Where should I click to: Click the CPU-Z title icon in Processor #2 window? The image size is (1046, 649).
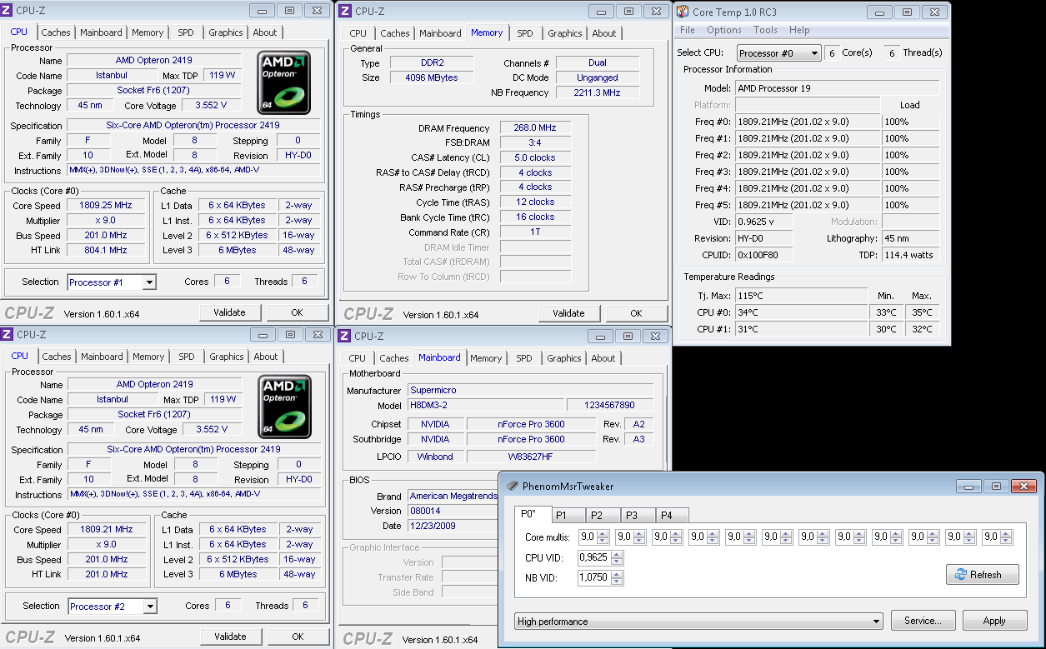(7, 334)
